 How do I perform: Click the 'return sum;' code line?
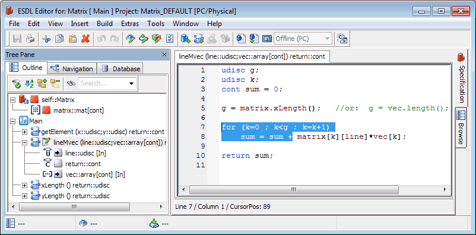(x=247, y=155)
